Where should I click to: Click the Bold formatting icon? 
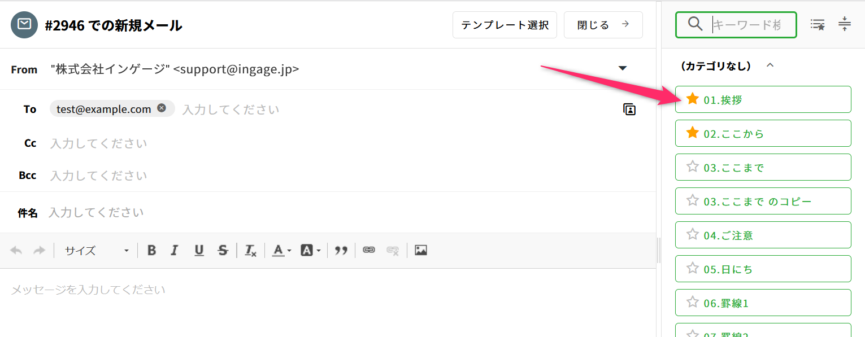151,250
